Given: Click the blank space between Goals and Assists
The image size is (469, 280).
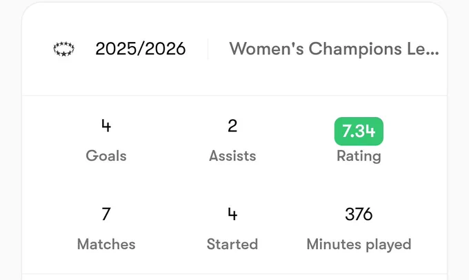Looking at the screenshot, I should 168,140.
